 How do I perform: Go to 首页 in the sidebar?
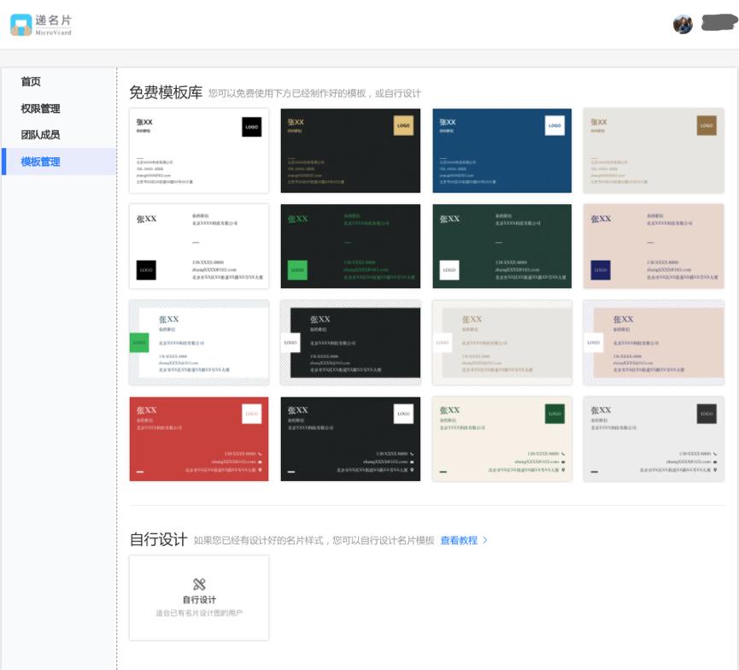pos(31,81)
